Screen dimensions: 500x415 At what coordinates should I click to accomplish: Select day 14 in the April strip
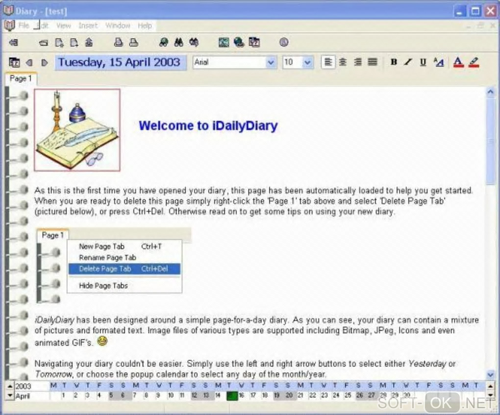pyautogui.click(x=218, y=395)
